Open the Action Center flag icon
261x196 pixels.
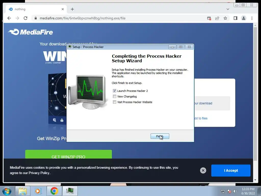(229, 191)
